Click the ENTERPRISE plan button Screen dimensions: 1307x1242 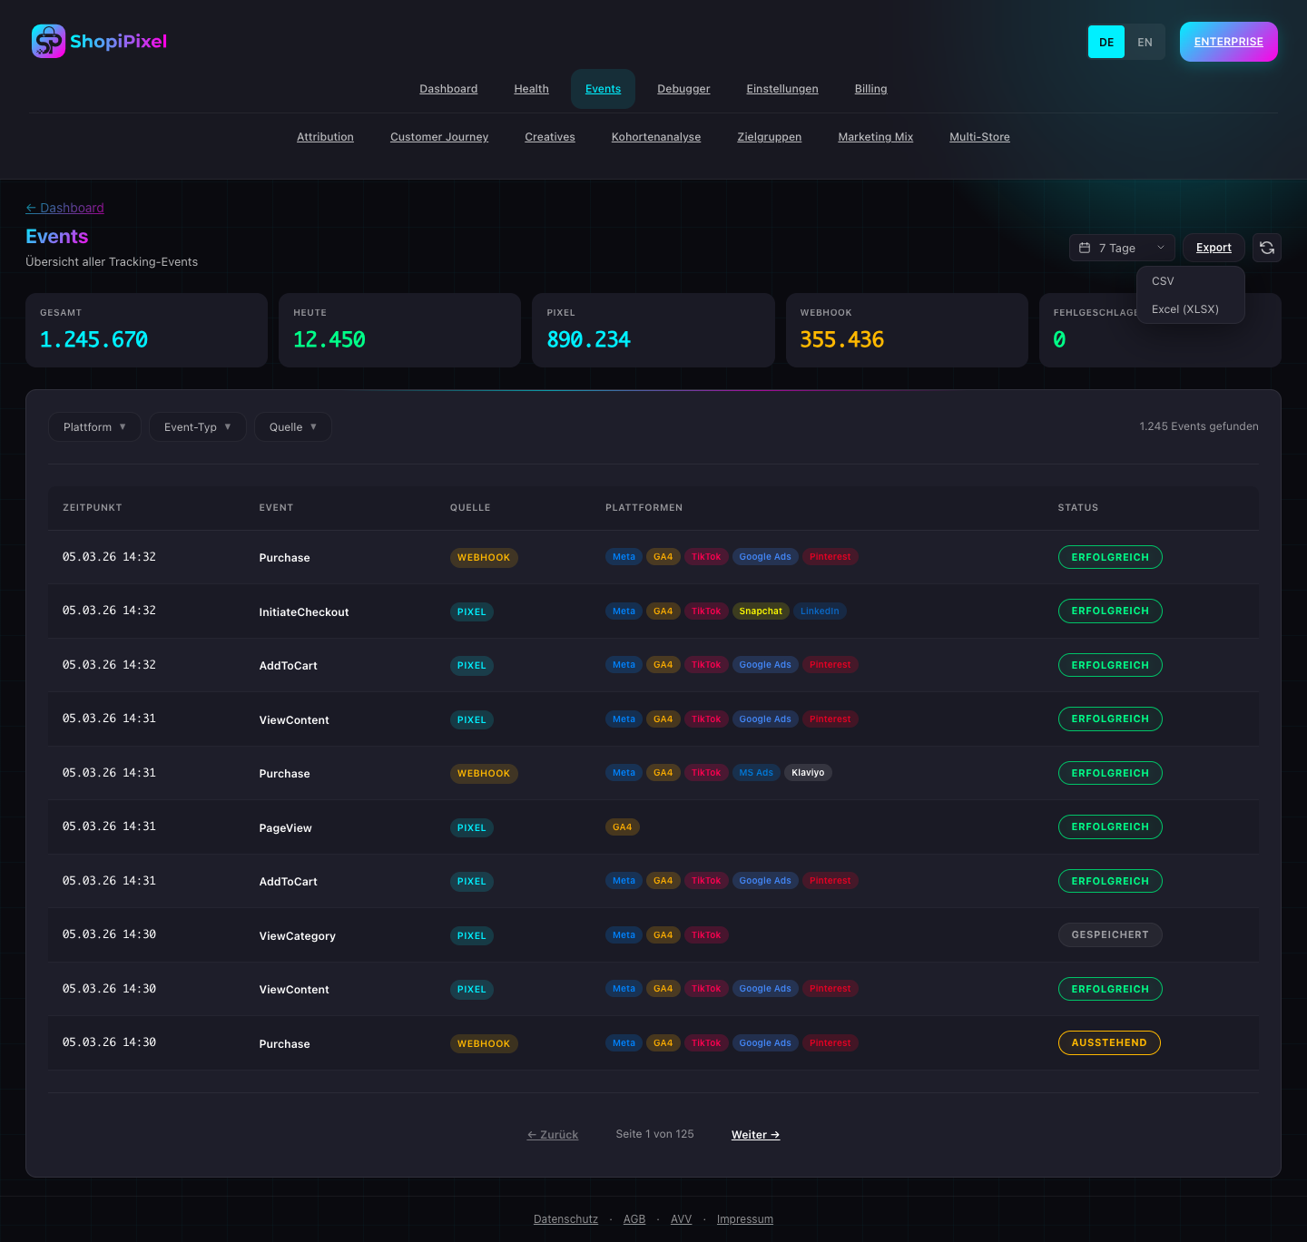click(x=1228, y=42)
